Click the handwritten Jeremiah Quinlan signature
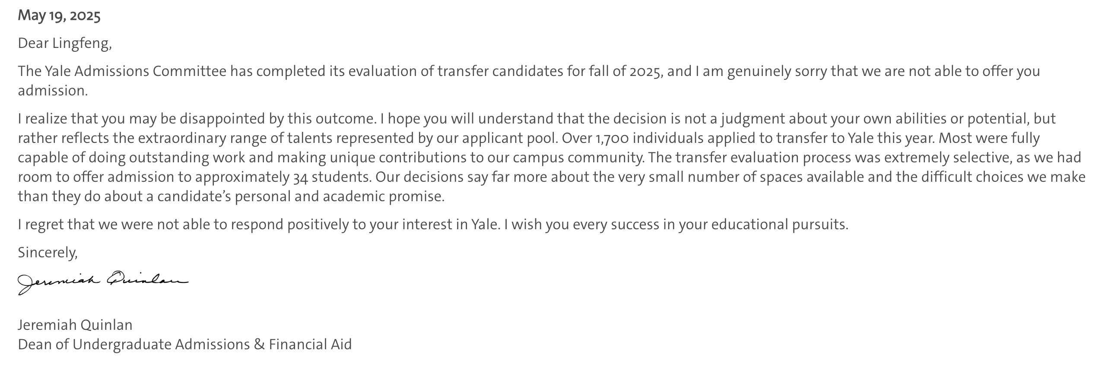1099x373 pixels. [103, 283]
